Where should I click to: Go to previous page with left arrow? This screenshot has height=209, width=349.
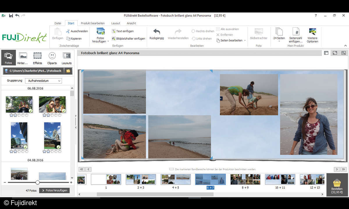click(88, 169)
